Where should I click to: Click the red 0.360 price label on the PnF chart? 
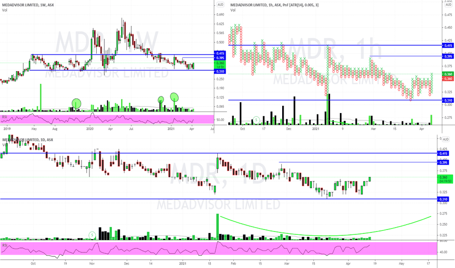pos(448,79)
